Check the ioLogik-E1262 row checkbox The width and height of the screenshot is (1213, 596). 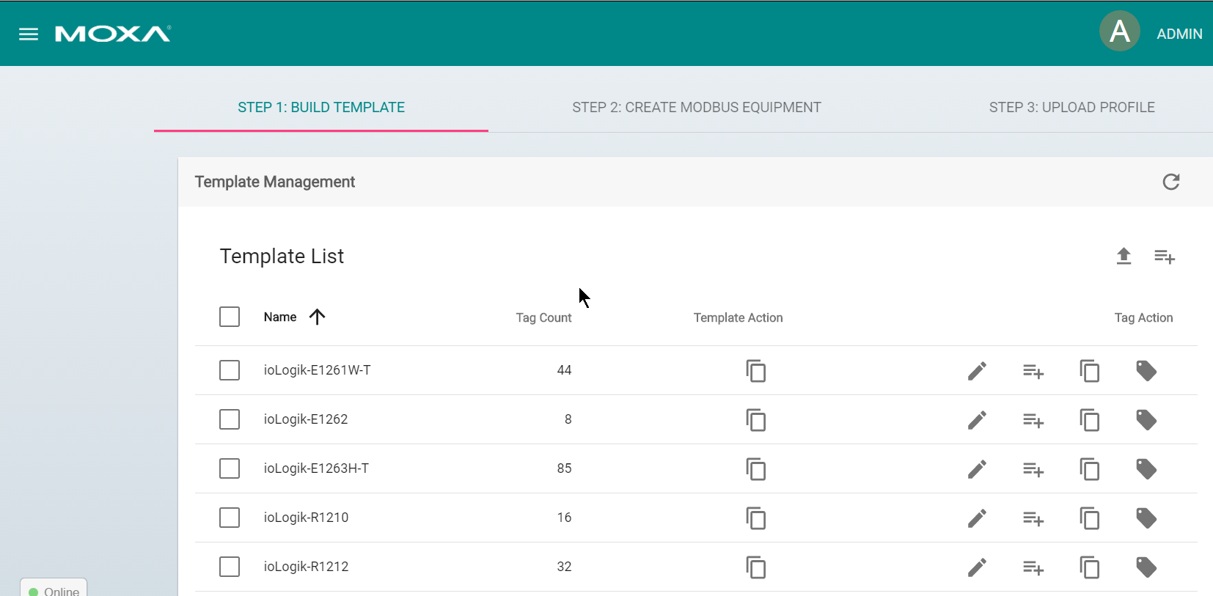(x=230, y=419)
